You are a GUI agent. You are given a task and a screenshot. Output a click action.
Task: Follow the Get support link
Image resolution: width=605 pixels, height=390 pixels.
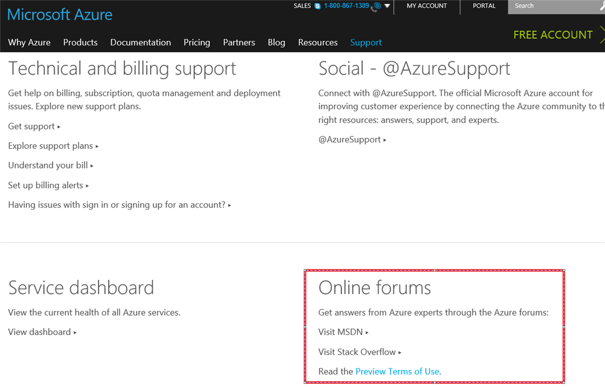tap(34, 126)
